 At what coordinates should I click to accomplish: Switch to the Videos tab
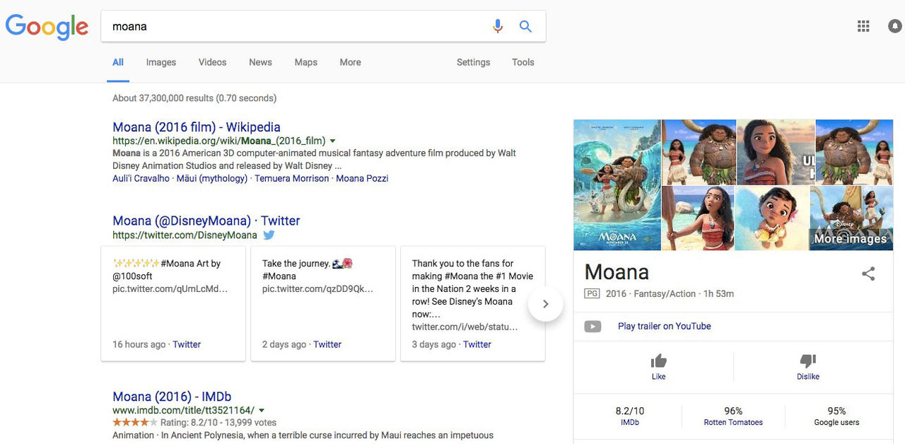(212, 62)
